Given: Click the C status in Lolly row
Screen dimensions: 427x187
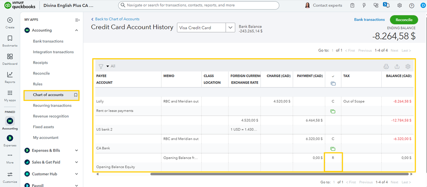Looking at the screenshot, I should pos(333,101).
